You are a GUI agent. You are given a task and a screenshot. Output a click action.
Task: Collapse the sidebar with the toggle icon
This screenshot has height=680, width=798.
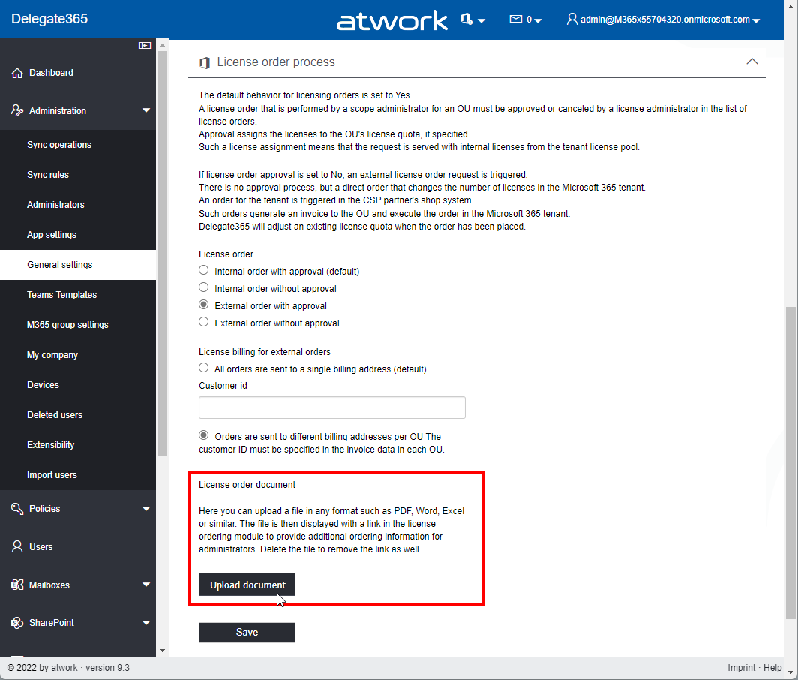[145, 45]
